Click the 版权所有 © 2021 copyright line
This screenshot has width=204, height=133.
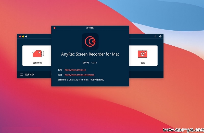(81, 80)
